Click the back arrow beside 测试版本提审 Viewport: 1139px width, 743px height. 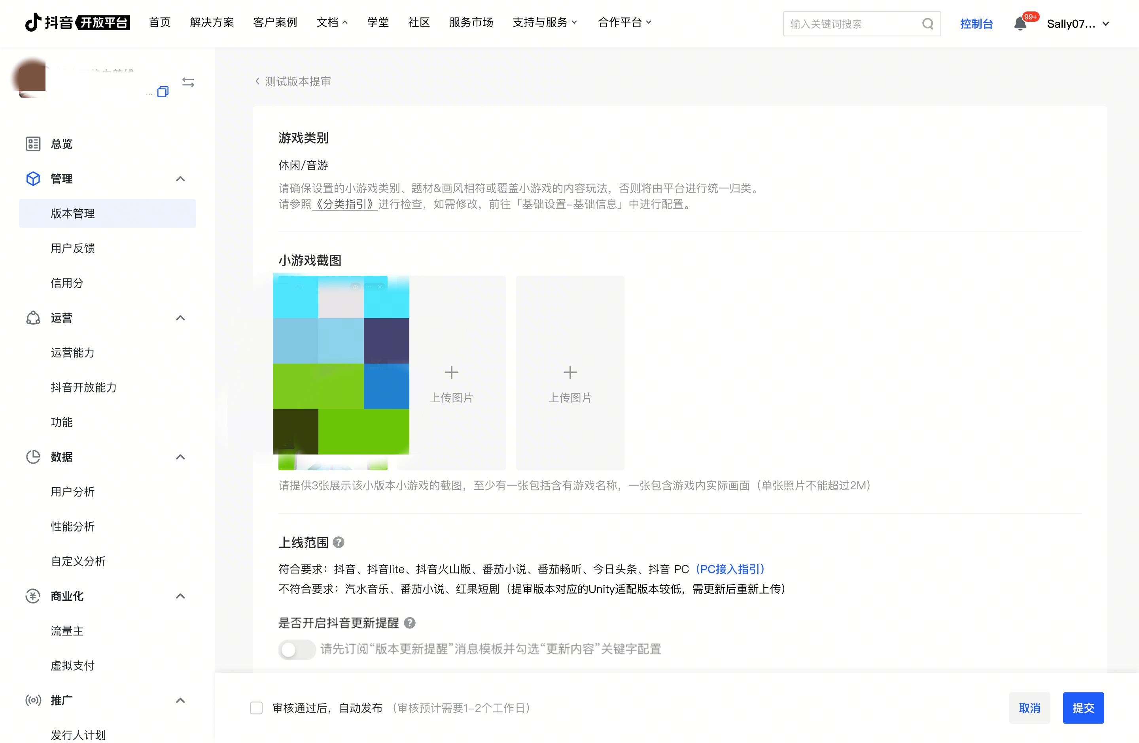click(257, 81)
